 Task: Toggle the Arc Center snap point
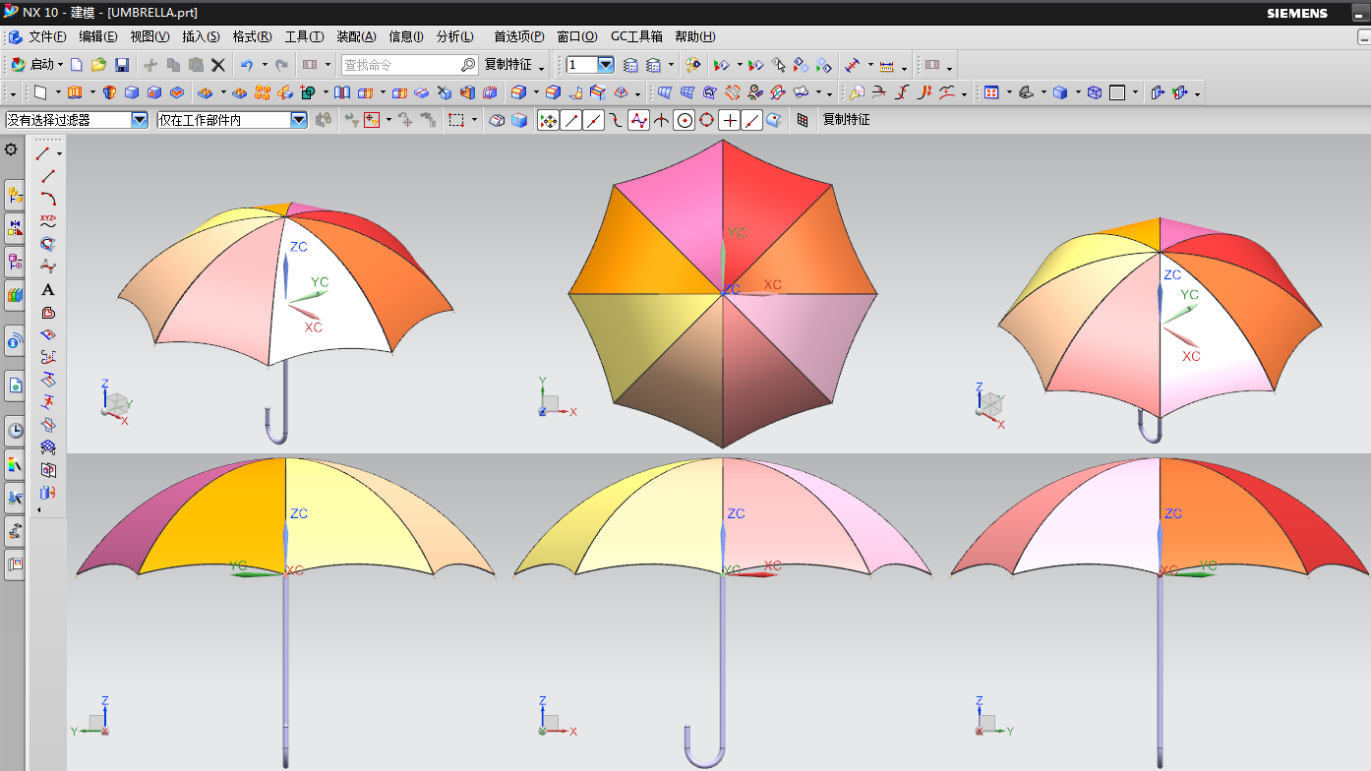tap(685, 120)
